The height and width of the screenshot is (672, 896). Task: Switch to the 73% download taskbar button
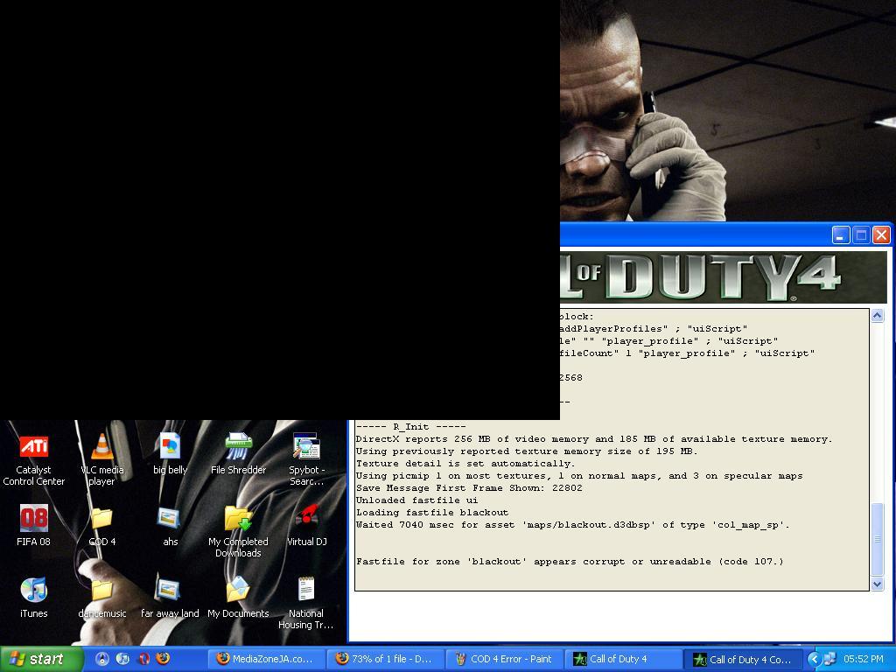(x=385, y=659)
